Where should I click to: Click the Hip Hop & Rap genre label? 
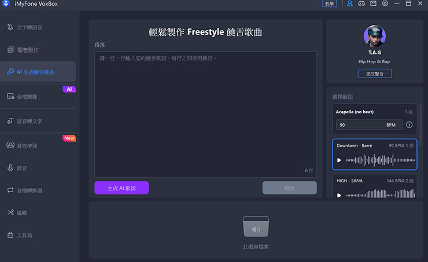pyautogui.click(x=374, y=62)
